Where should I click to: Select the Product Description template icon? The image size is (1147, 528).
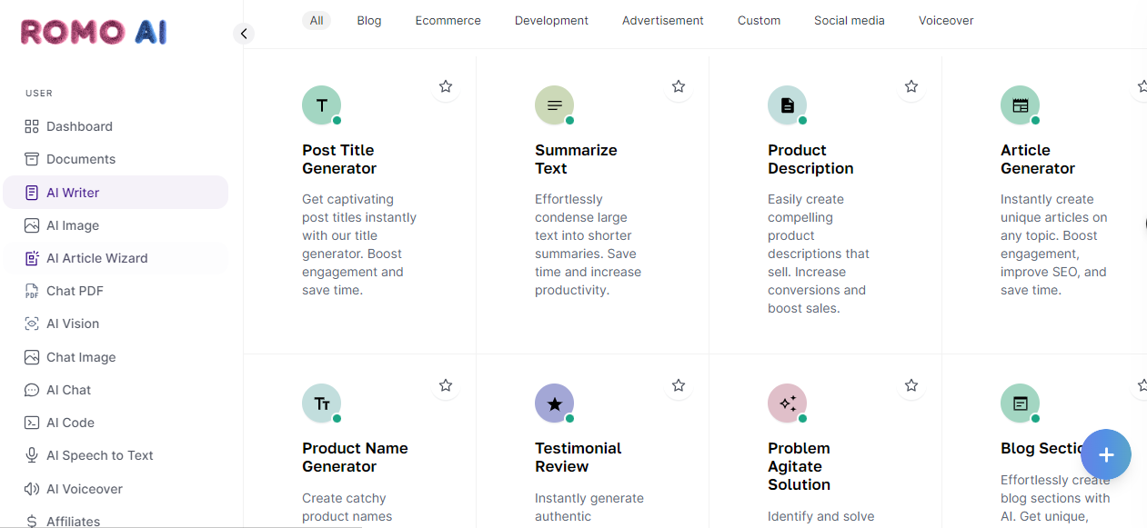[787, 105]
